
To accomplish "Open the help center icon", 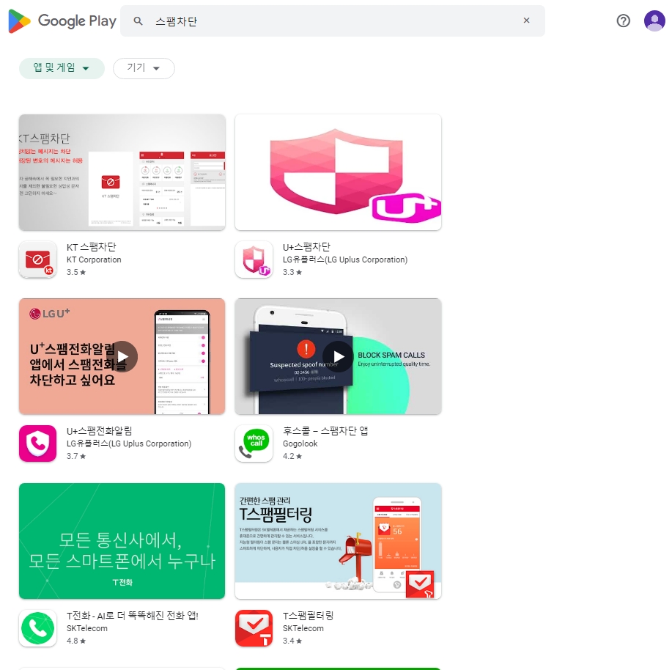I will (x=623, y=21).
